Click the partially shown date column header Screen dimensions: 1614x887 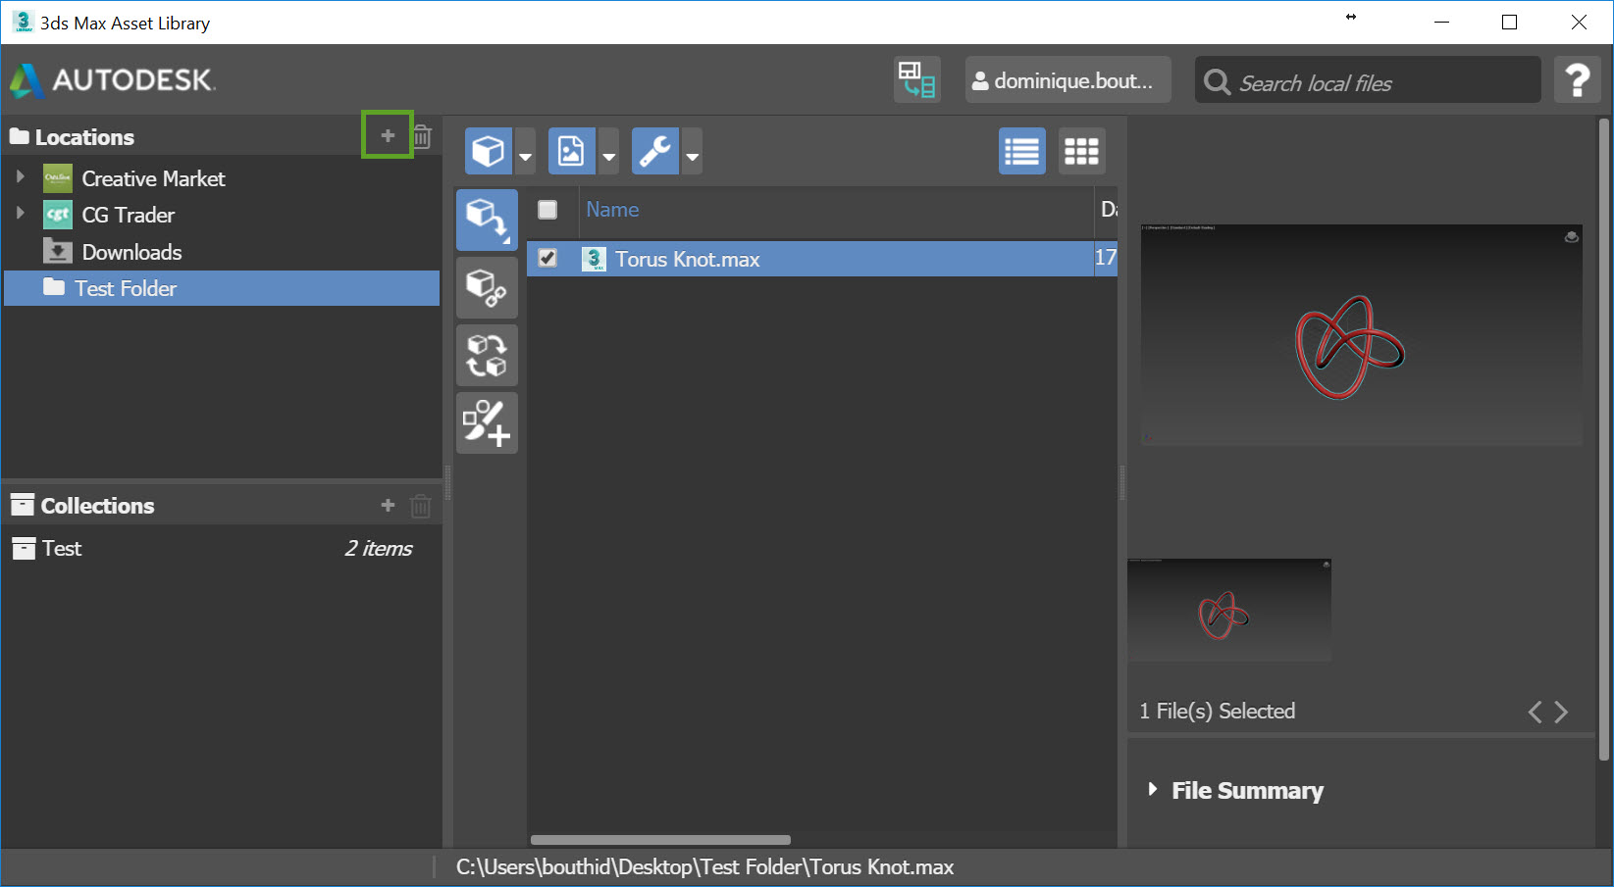coord(1108,210)
